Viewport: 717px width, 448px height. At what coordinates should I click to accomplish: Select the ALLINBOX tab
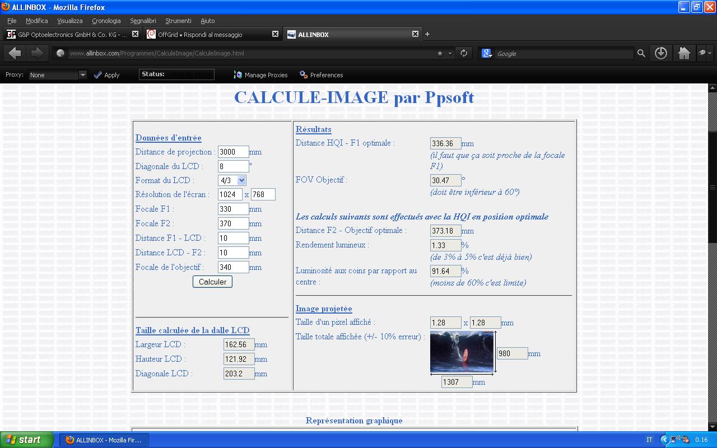click(352, 34)
